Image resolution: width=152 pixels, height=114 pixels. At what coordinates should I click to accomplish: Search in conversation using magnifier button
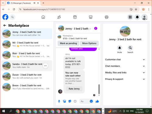130,48
